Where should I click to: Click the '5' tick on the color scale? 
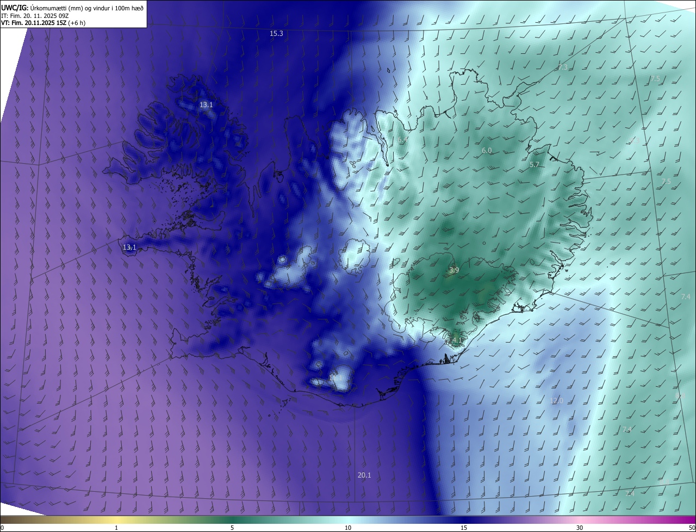[232, 528]
